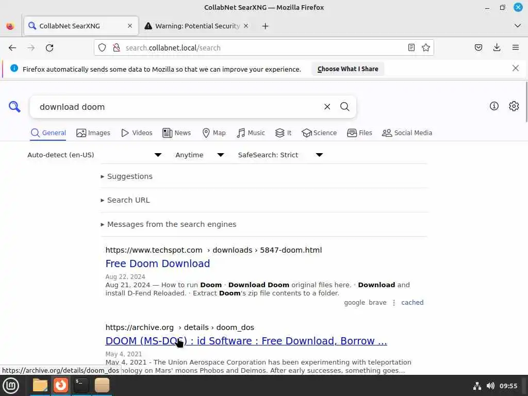Switch to It category

[x=283, y=133]
